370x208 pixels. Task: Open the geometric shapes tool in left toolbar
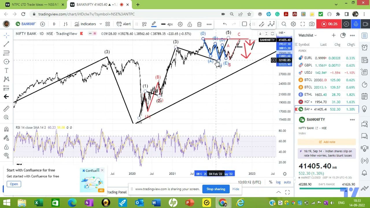click(6, 62)
